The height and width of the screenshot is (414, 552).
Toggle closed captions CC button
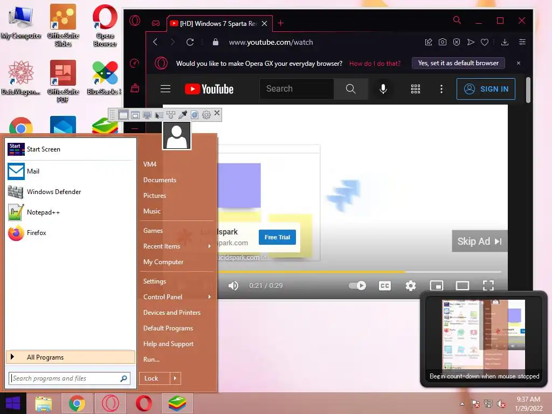pyautogui.click(x=385, y=286)
